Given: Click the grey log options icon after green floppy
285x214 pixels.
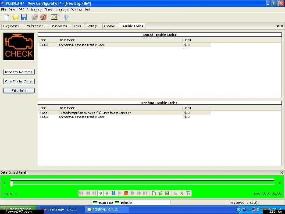Looking at the screenshot, I should pyautogui.click(x=175, y=193).
